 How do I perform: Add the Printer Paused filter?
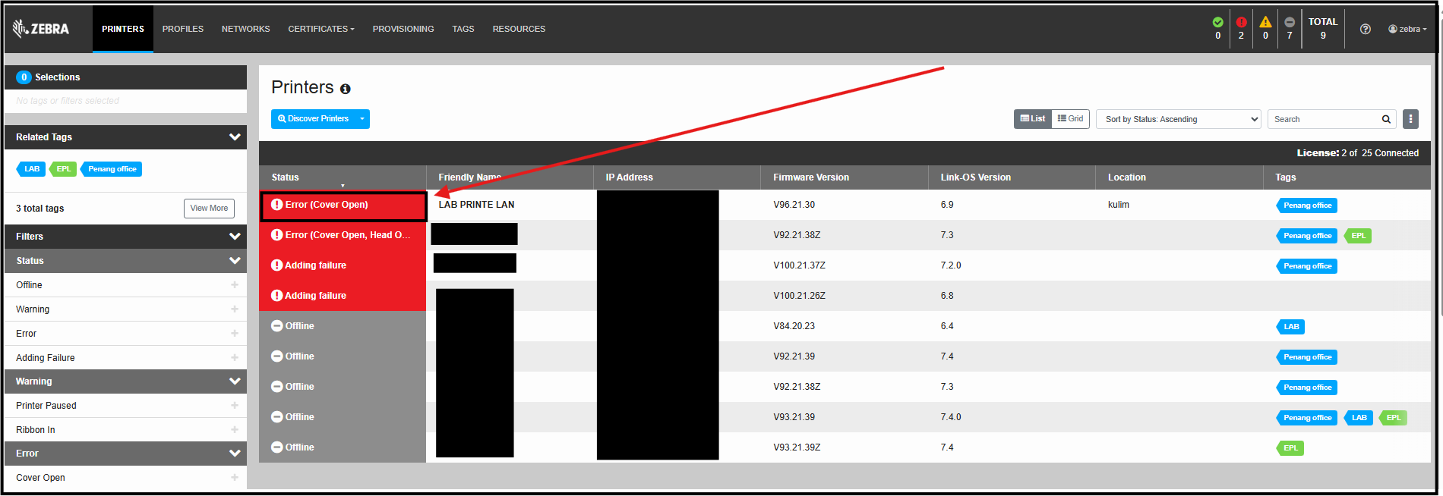(235, 406)
